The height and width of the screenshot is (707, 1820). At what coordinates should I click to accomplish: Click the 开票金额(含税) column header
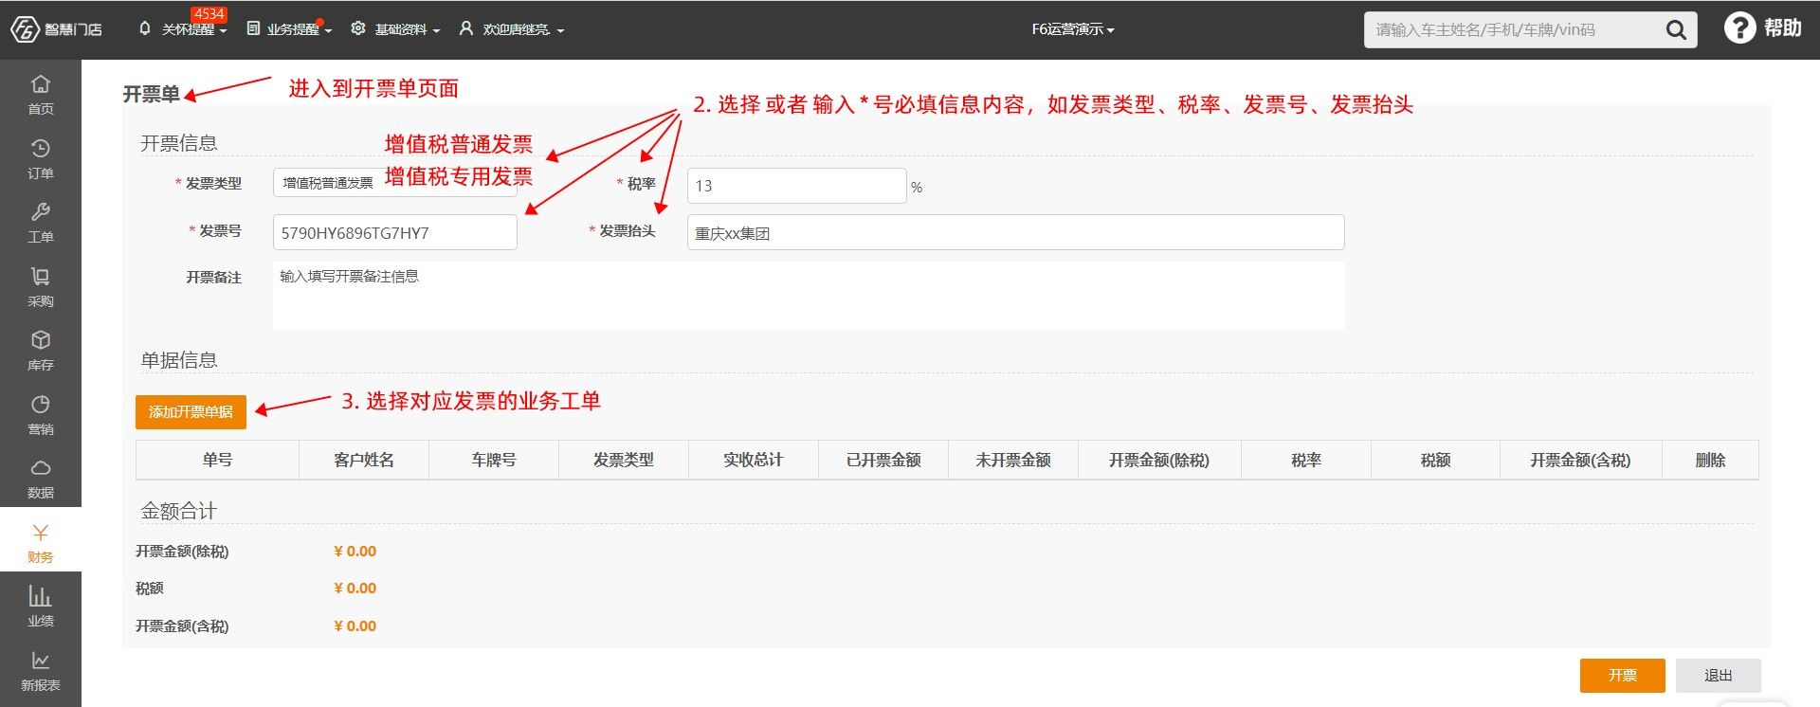click(1581, 460)
